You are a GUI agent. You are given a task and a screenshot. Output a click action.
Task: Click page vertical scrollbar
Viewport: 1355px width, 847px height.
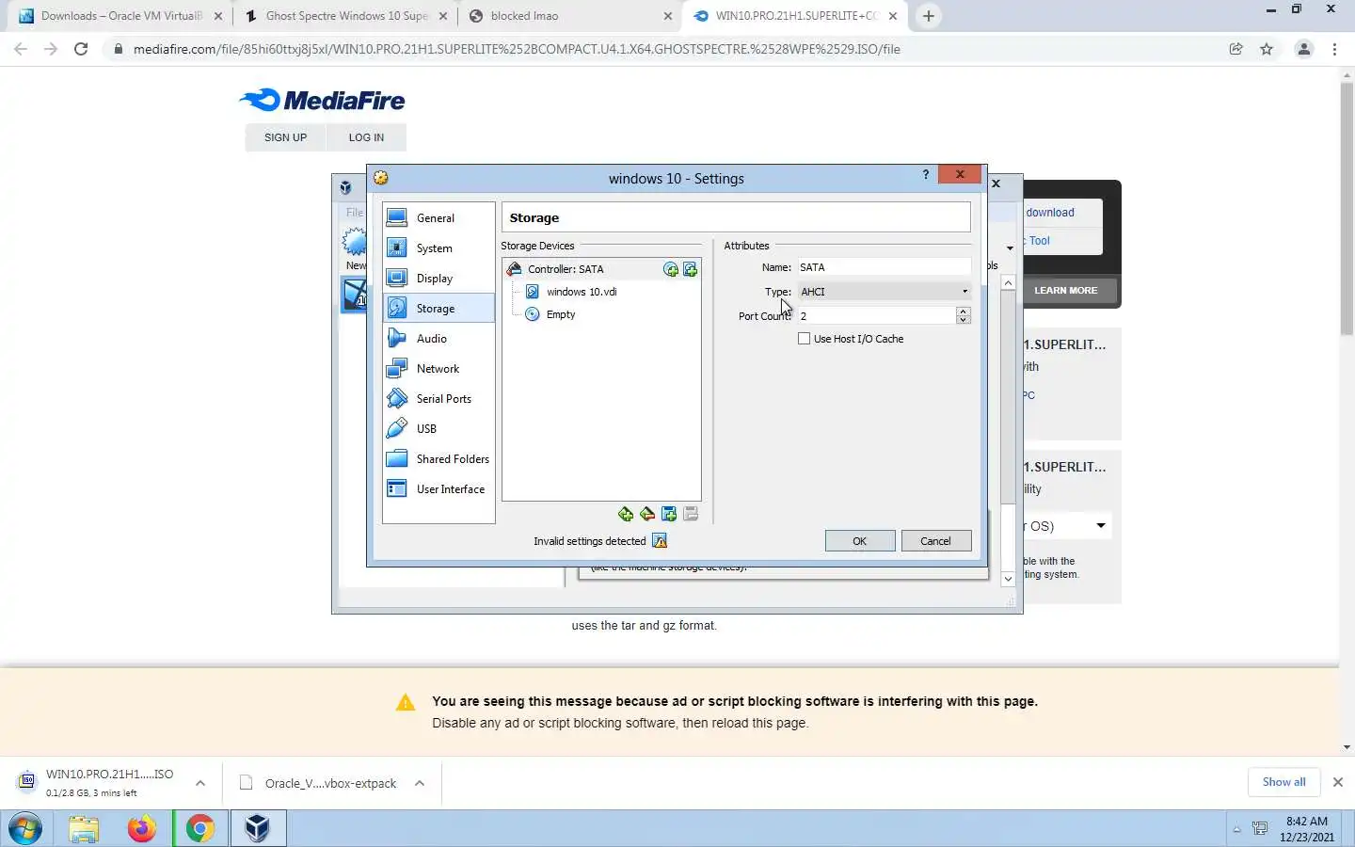click(x=1347, y=207)
